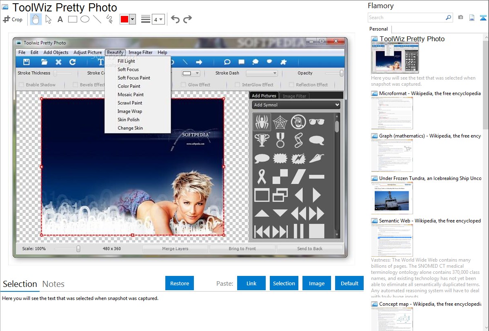489x331 pixels.
Task: Click the Paste Image button
Action: coord(316,283)
